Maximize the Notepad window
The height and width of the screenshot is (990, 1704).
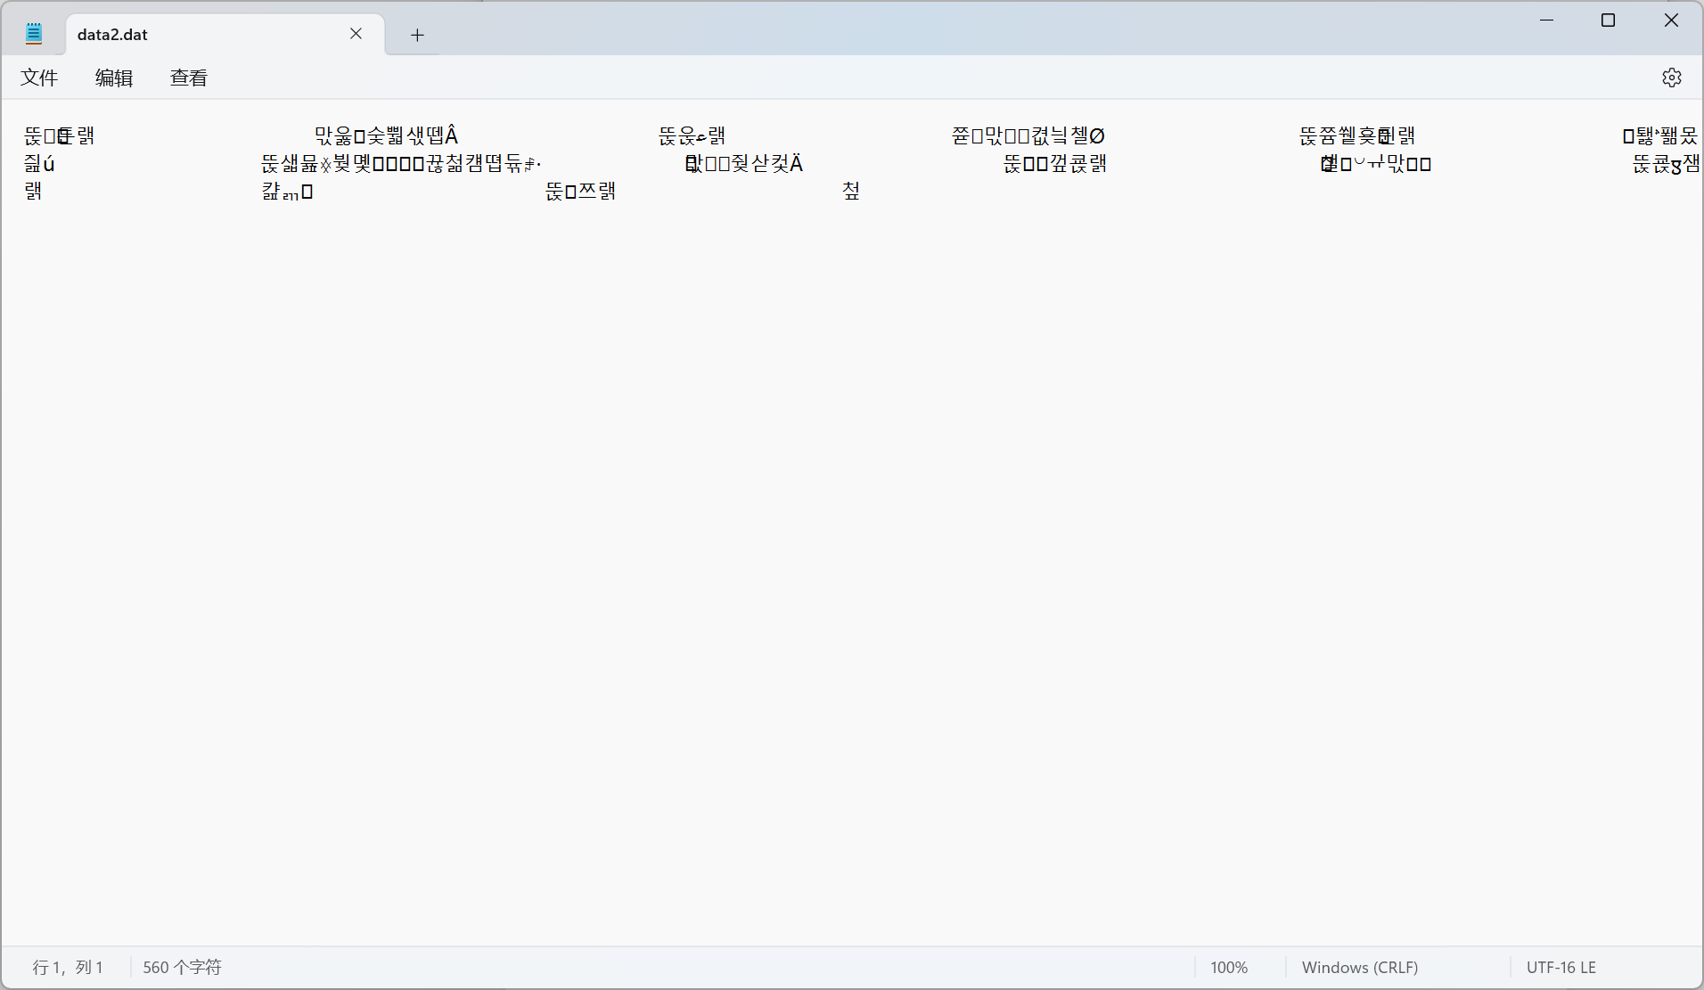[x=1609, y=20]
